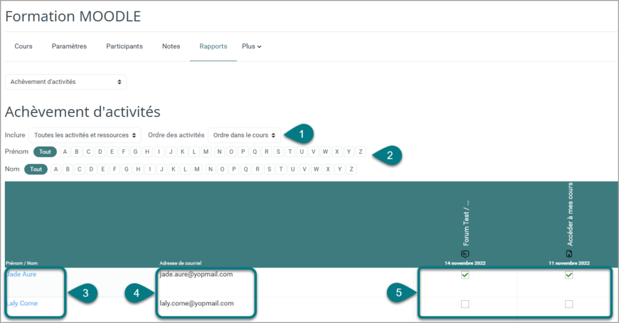
Task: Filter Nom by letter Z
Action: 351,169
